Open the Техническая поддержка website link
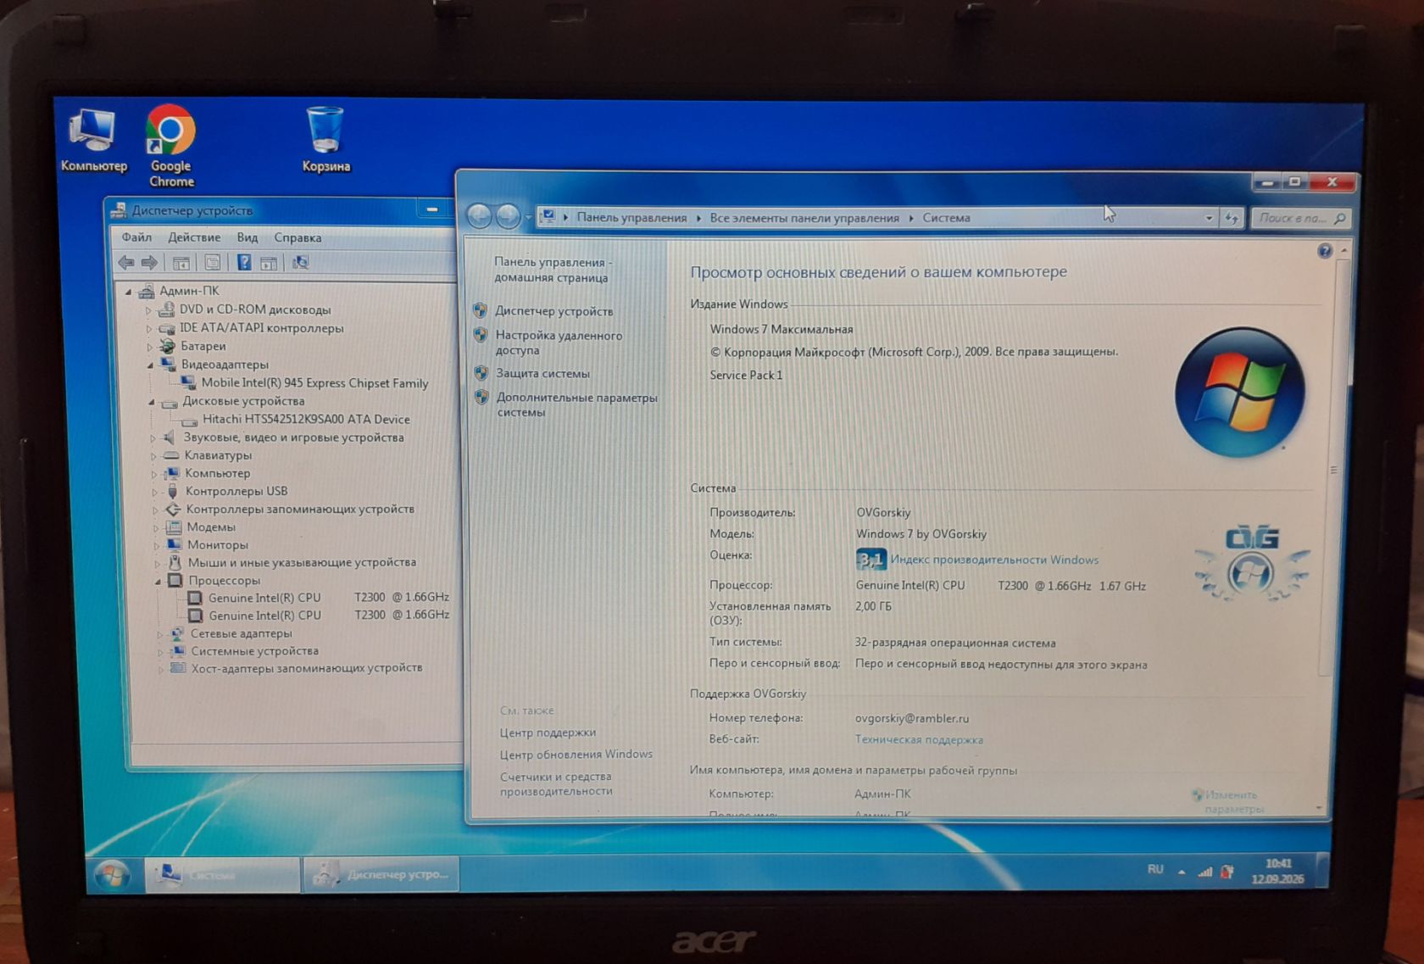The image size is (1424, 964). point(919,739)
